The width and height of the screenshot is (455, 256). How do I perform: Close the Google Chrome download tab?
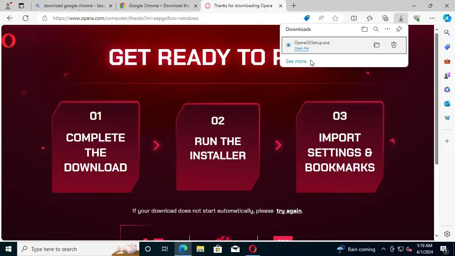point(196,6)
